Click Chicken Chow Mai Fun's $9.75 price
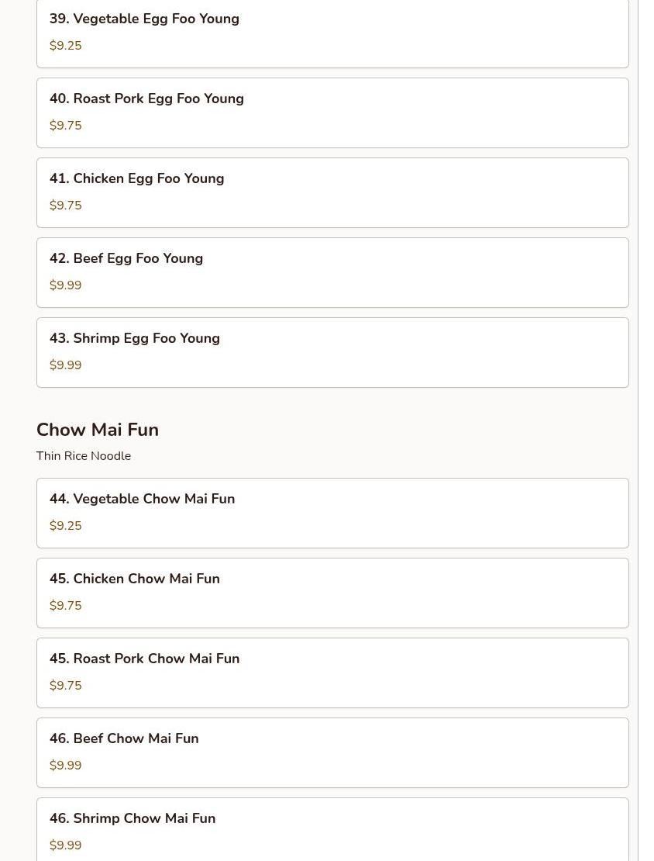 (66, 606)
